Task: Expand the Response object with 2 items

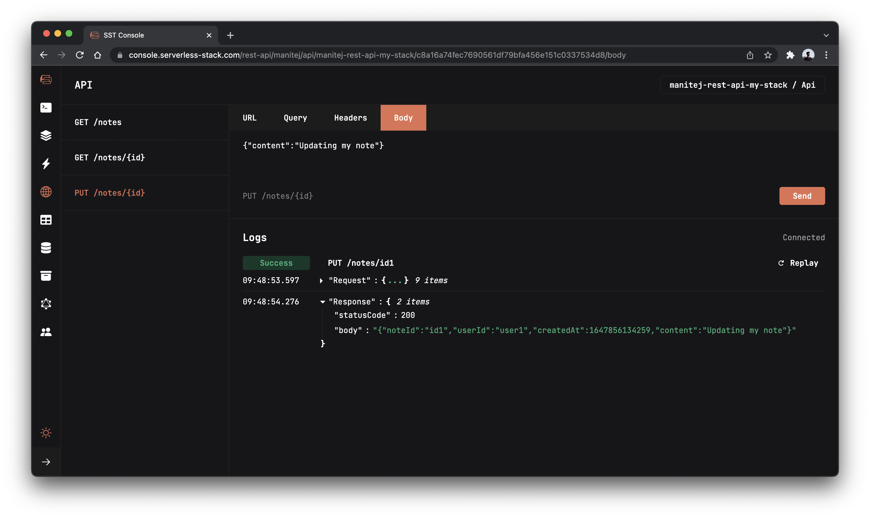Action: (322, 301)
